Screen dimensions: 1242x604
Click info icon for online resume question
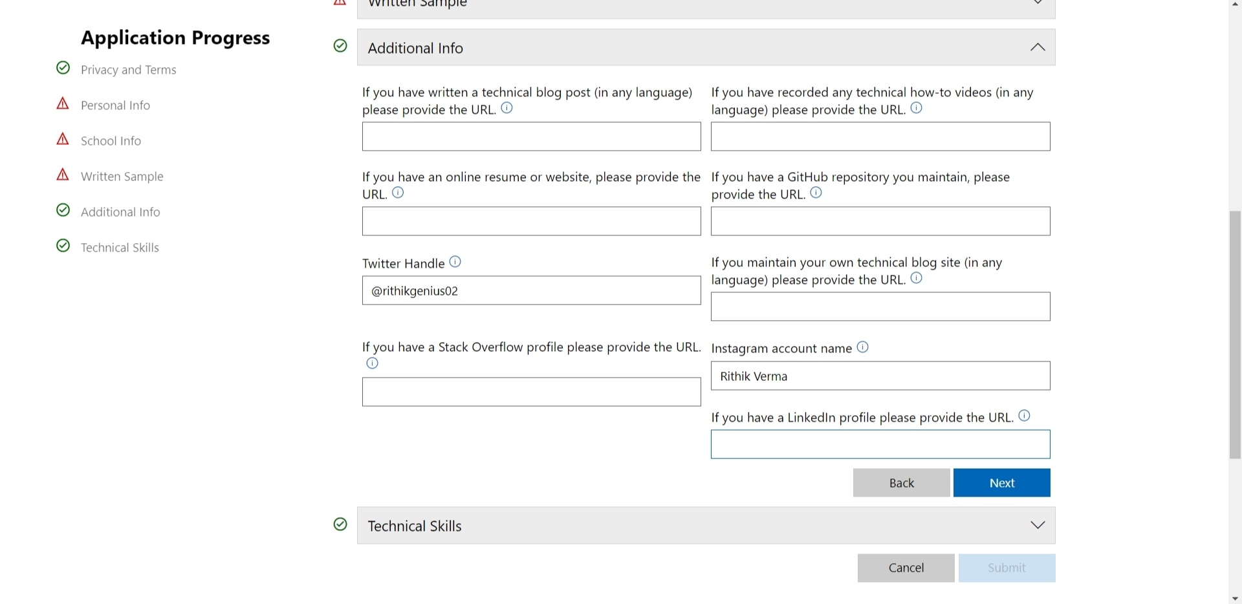[x=398, y=193]
